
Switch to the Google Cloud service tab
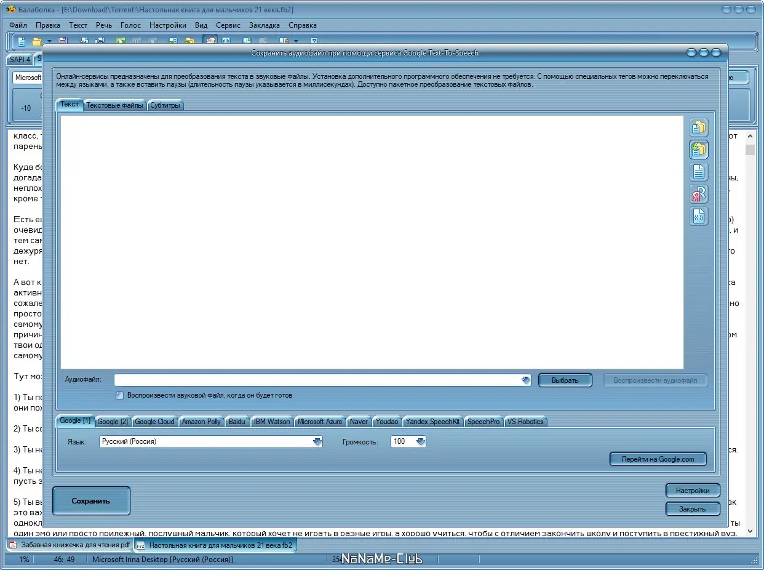coord(154,422)
